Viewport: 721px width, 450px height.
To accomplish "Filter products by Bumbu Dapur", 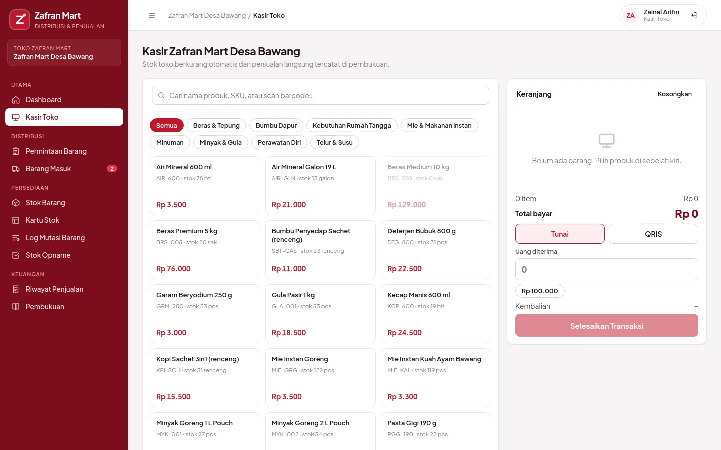I will [x=276, y=125].
